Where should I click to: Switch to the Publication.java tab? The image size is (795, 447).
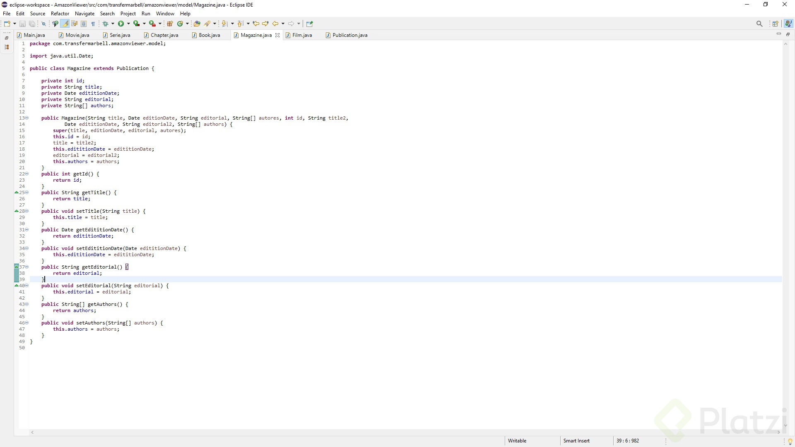pyautogui.click(x=349, y=35)
